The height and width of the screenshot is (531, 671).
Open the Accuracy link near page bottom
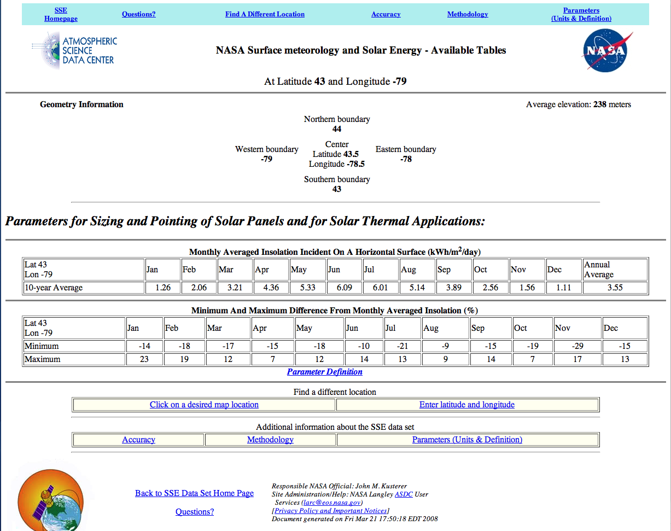138,439
